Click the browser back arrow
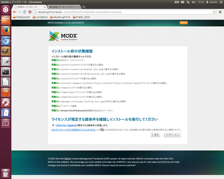Screen dimensions: 224x179 14,12
